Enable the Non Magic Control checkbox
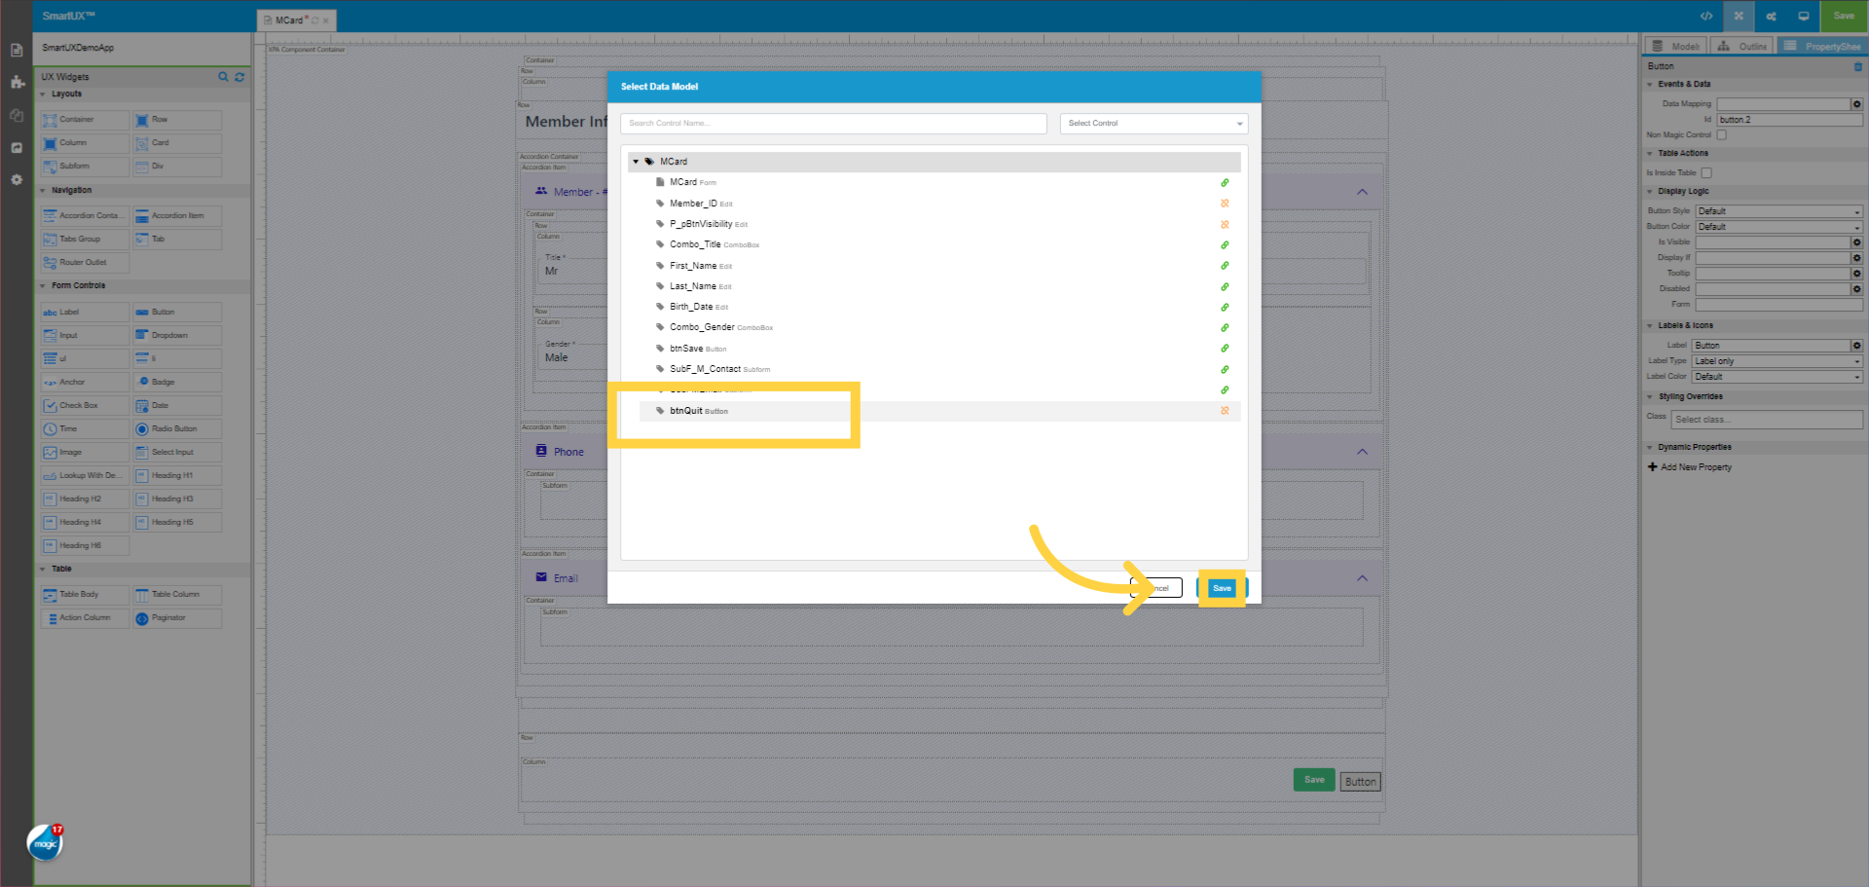1869x887 pixels. (x=1721, y=134)
